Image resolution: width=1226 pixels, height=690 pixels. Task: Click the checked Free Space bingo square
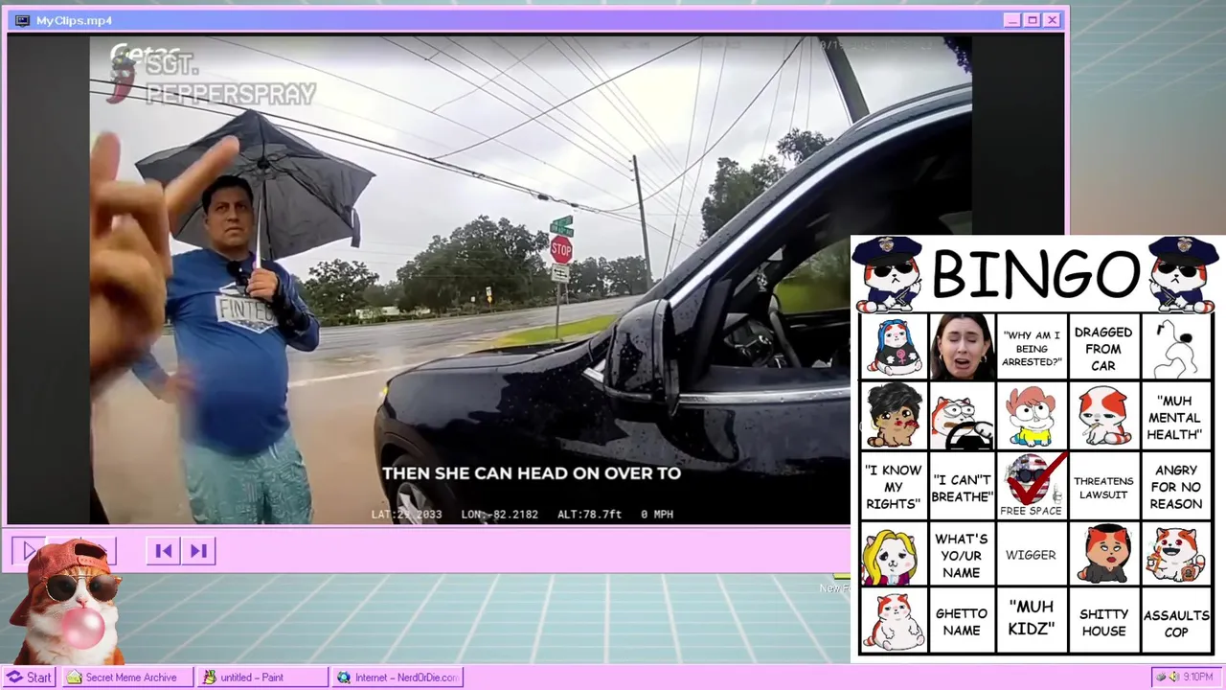pyautogui.click(x=1032, y=486)
